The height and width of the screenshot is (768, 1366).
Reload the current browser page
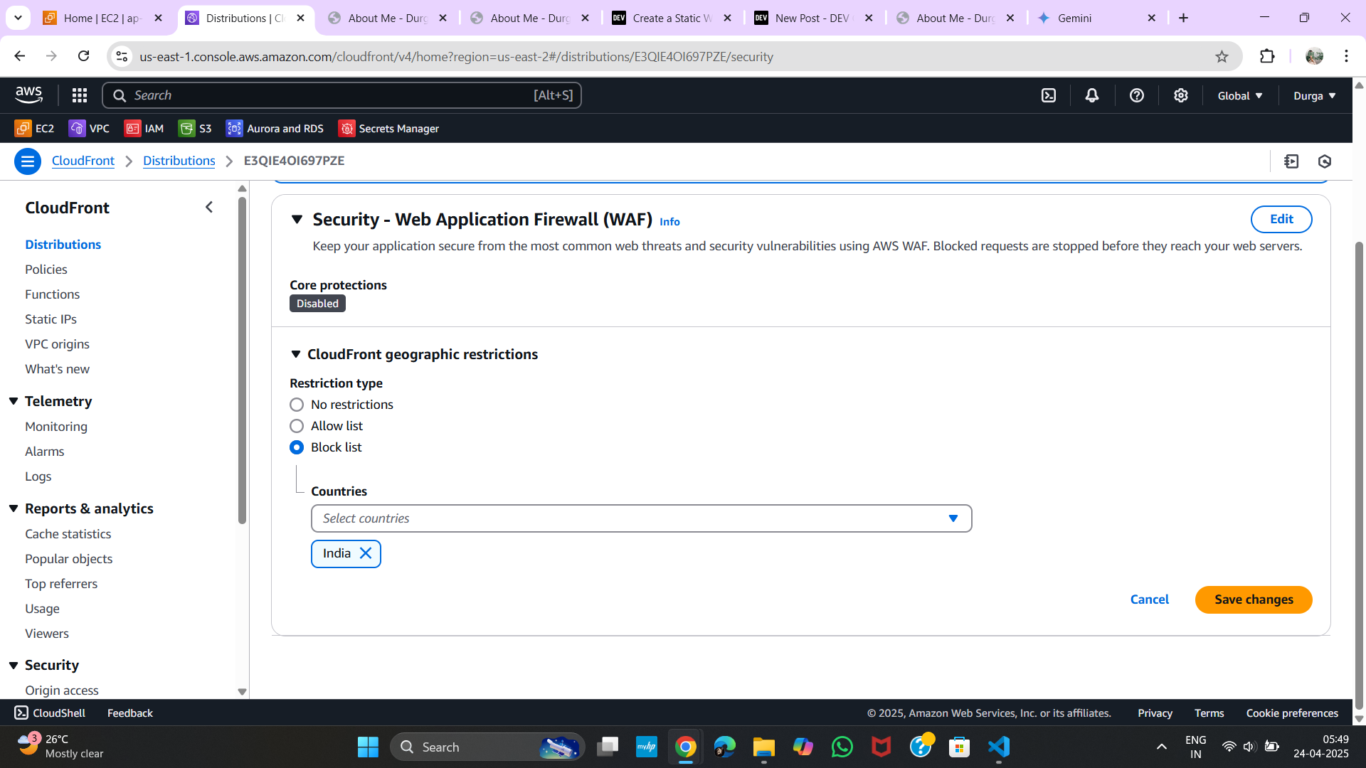tap(84, 56)
